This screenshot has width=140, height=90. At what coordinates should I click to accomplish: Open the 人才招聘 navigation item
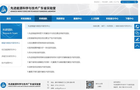pos(95,19)
